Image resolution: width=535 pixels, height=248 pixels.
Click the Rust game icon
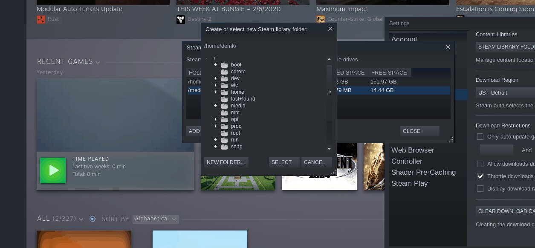click(41, 19)
